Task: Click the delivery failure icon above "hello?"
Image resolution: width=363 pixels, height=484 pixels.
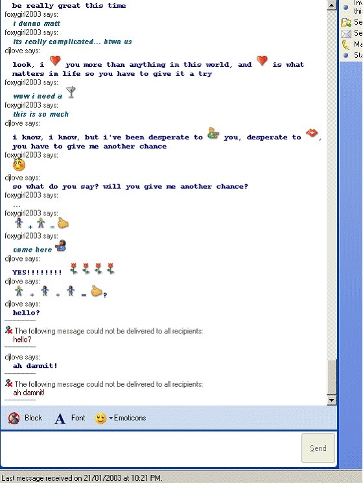Action: (x=8, y=330)
